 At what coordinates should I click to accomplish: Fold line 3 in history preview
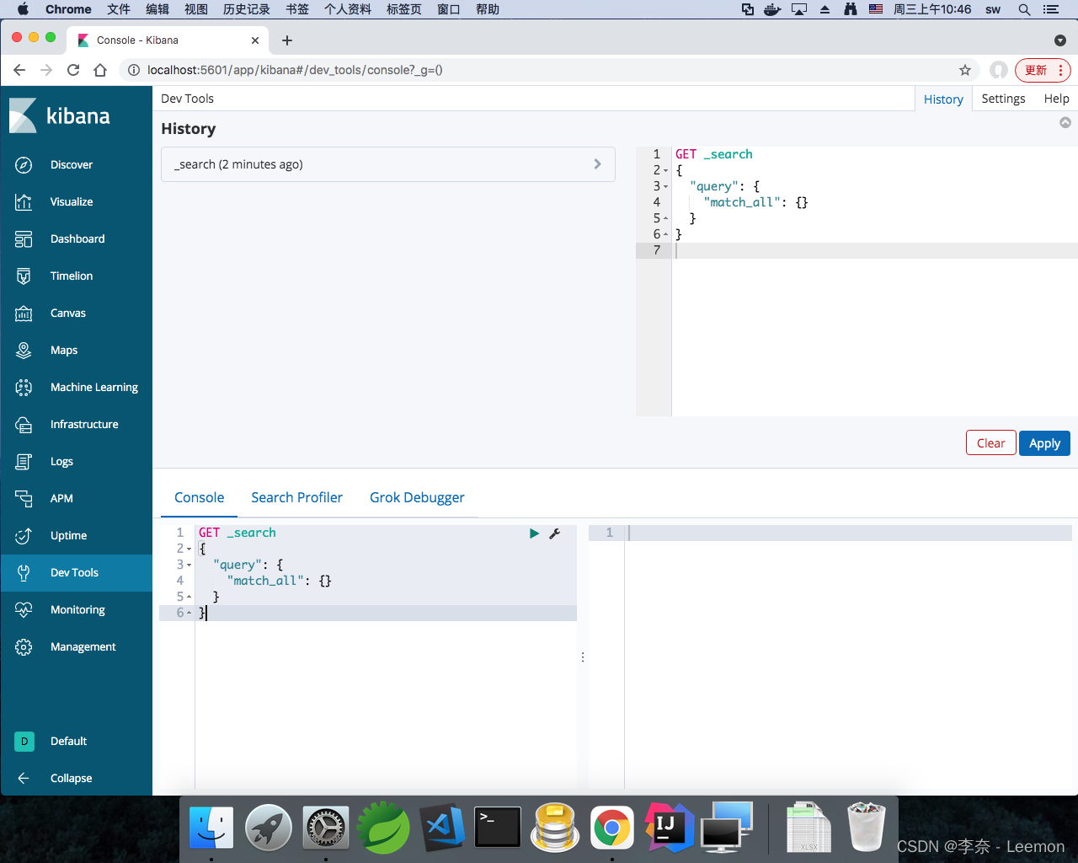665,186
